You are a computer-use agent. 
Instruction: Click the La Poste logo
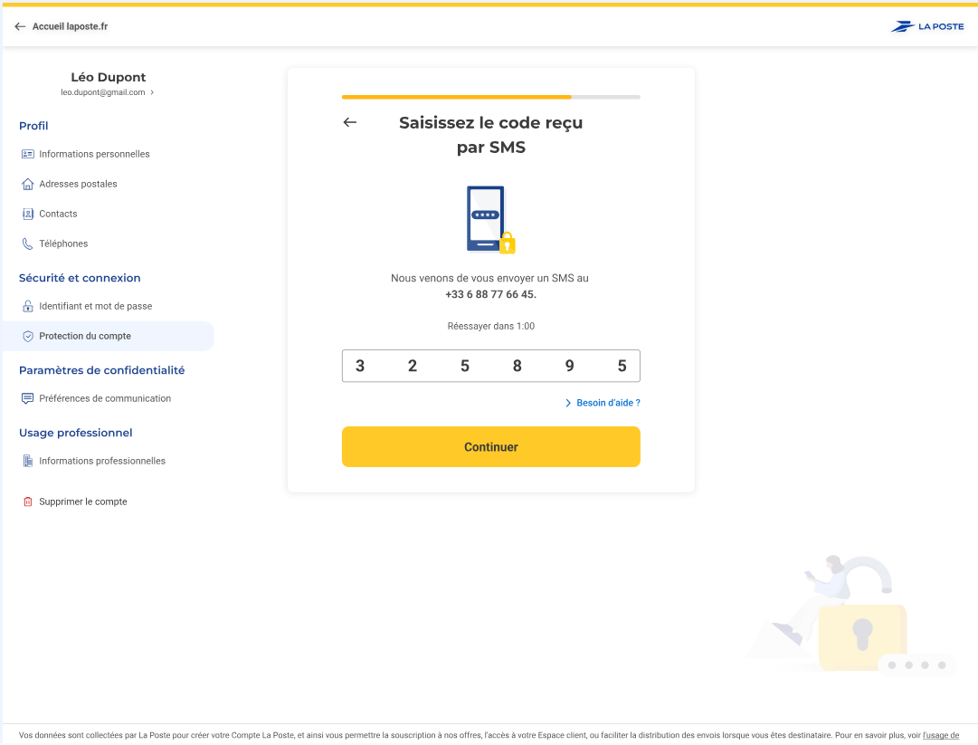(x=927, y=26)
